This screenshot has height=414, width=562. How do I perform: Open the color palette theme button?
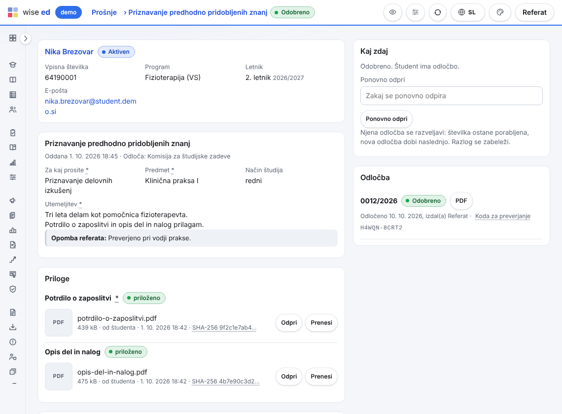500,12
